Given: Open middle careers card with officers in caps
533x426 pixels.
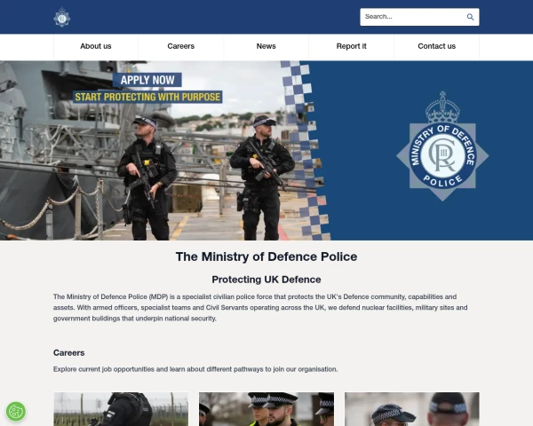Looking at the screenshot, I should point(266,409).
